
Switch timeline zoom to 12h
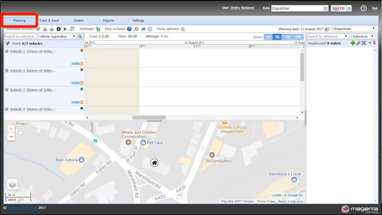click(x=287, y=37)
